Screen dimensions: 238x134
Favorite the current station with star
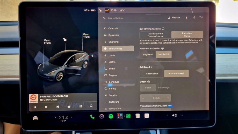click(69, 107)
